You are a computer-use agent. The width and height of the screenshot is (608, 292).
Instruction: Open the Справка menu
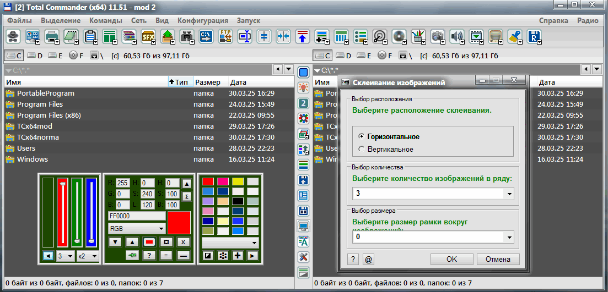coord(554,21)
